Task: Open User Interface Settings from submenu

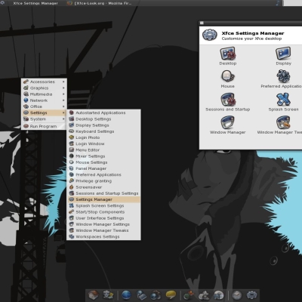Action: tap(104, 218)
